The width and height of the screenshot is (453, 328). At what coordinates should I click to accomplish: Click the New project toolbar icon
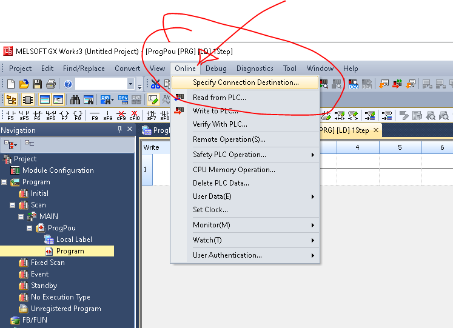pyautogui.click(x=11, y=84)
